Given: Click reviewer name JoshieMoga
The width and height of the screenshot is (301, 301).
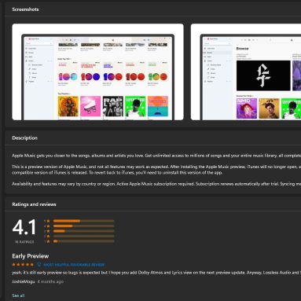Looking at the screenshot, I should click(x=24, y=281).
